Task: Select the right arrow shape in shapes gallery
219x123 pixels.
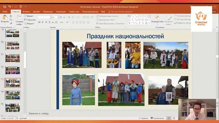Action: point(139,20)
